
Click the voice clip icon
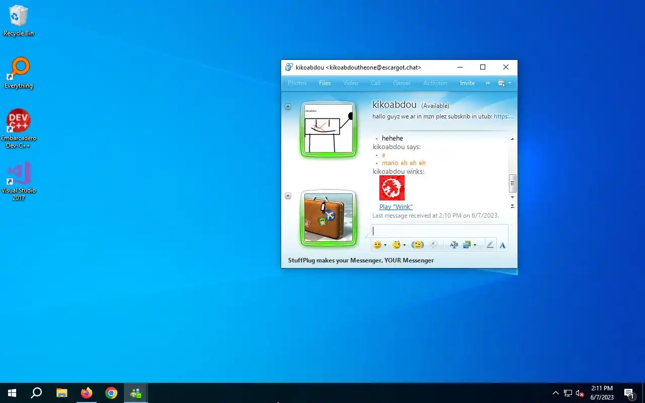tap(433, 245)
